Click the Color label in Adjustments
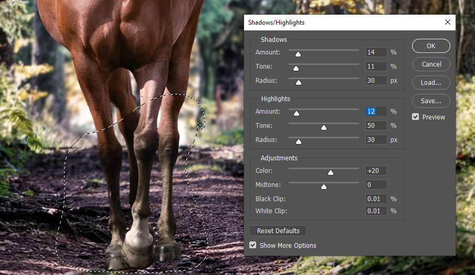Viewport: 475px width, 275px height. (x=264, y=171)
